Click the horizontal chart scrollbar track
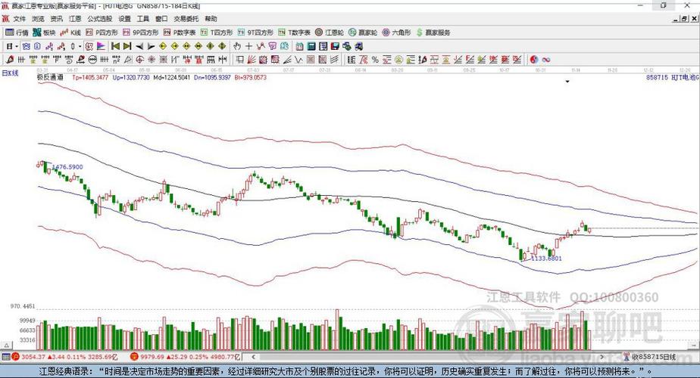This screenshot has height=378, width=700. pyautogui.click(x=428, y=357)
